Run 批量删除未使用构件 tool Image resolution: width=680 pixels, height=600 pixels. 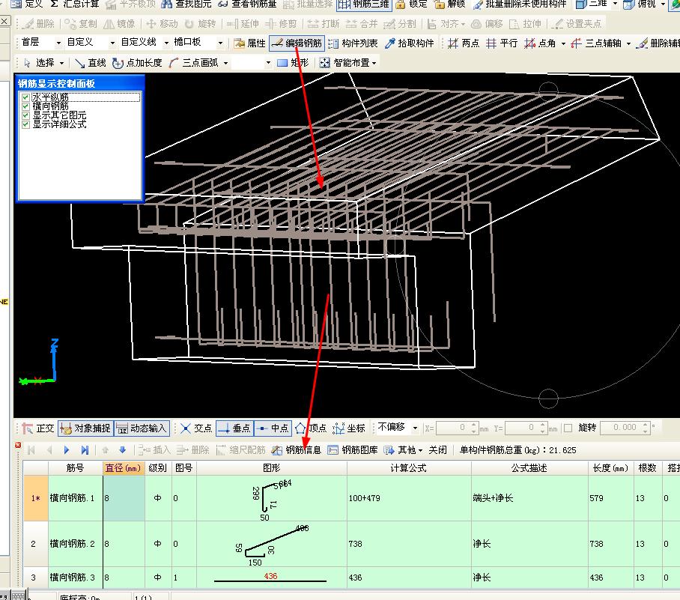click(x=520, y=4)
